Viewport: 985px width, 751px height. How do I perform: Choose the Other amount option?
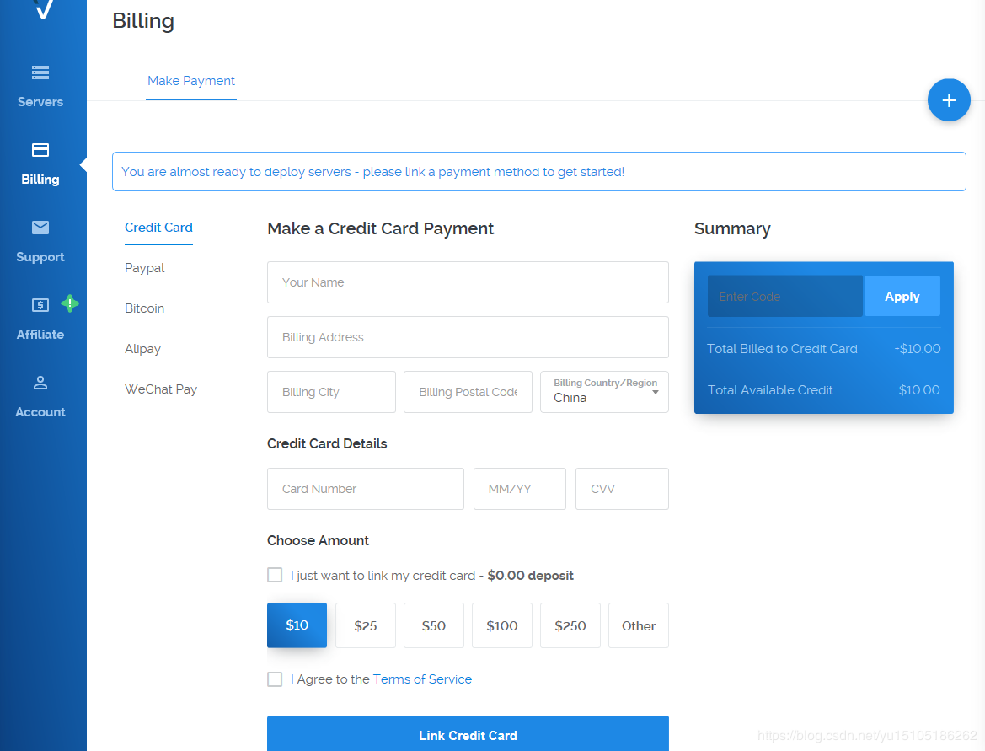click(x=638, y=625)
